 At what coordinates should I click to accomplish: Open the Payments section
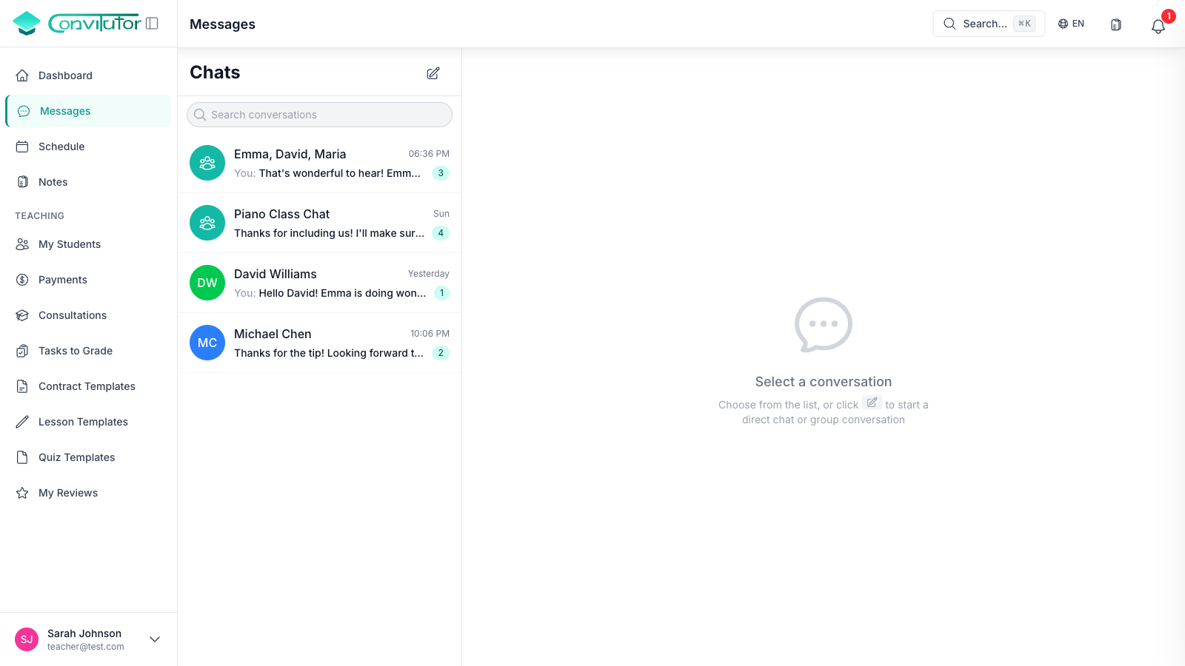[62, 280]
